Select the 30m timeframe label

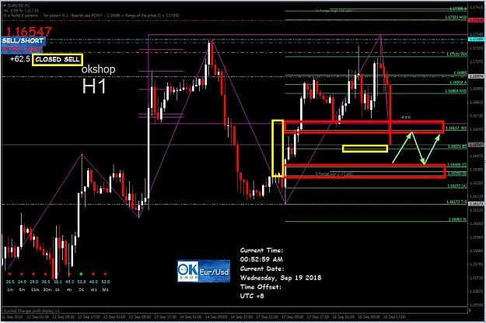coord(47,290)
